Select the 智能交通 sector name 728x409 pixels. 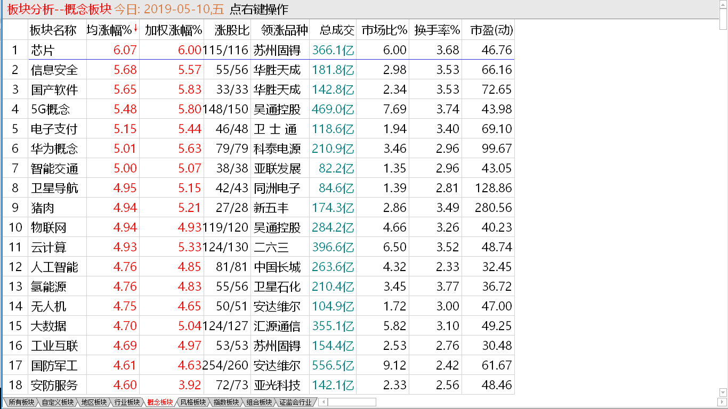pyautogui.click(x=54, y=168)
